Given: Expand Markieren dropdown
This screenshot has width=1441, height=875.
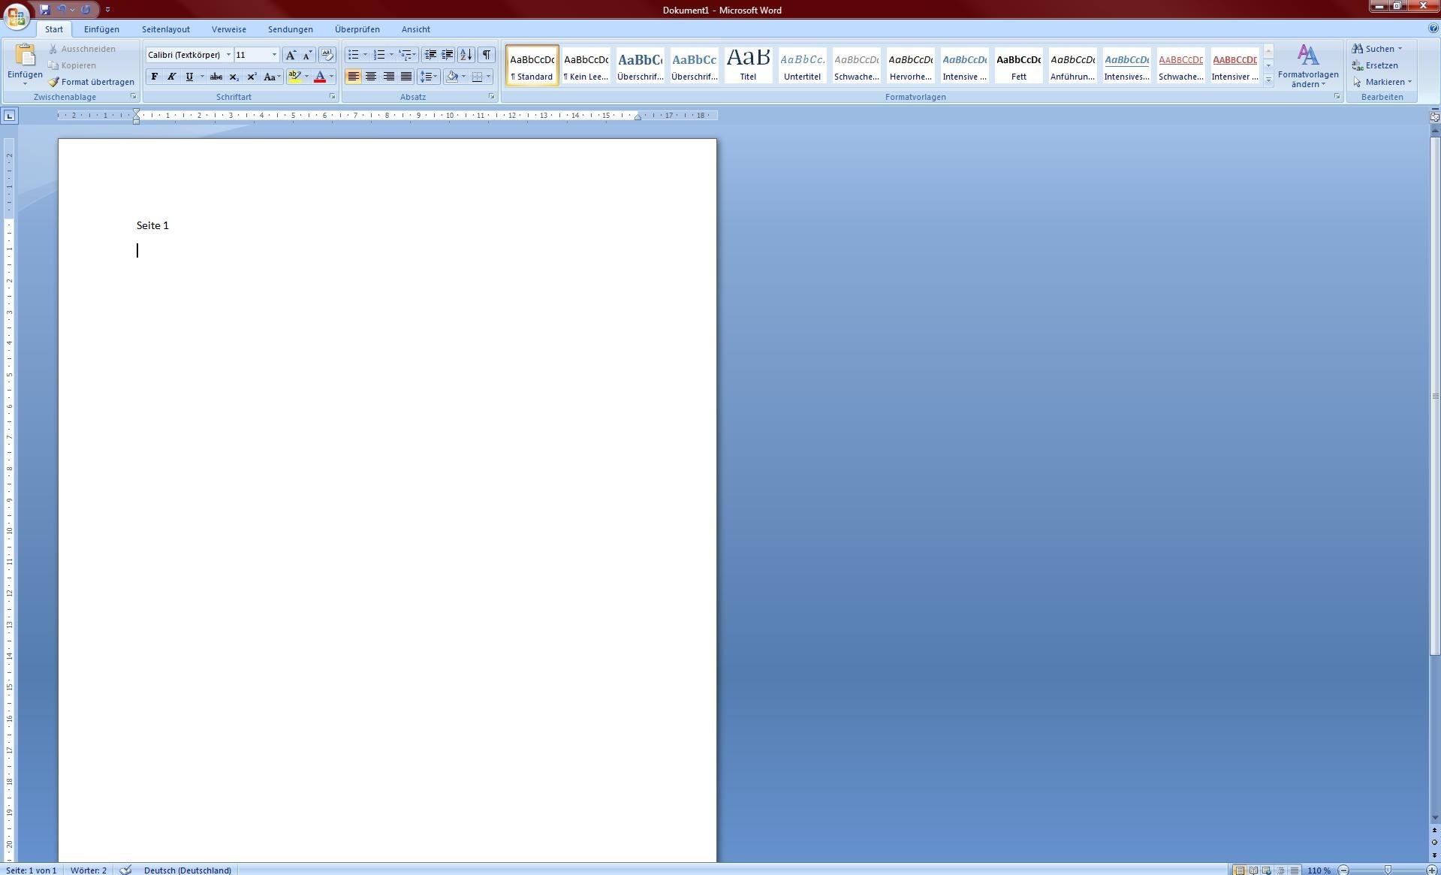Looking at the screenshot, I should (1409, 82).
